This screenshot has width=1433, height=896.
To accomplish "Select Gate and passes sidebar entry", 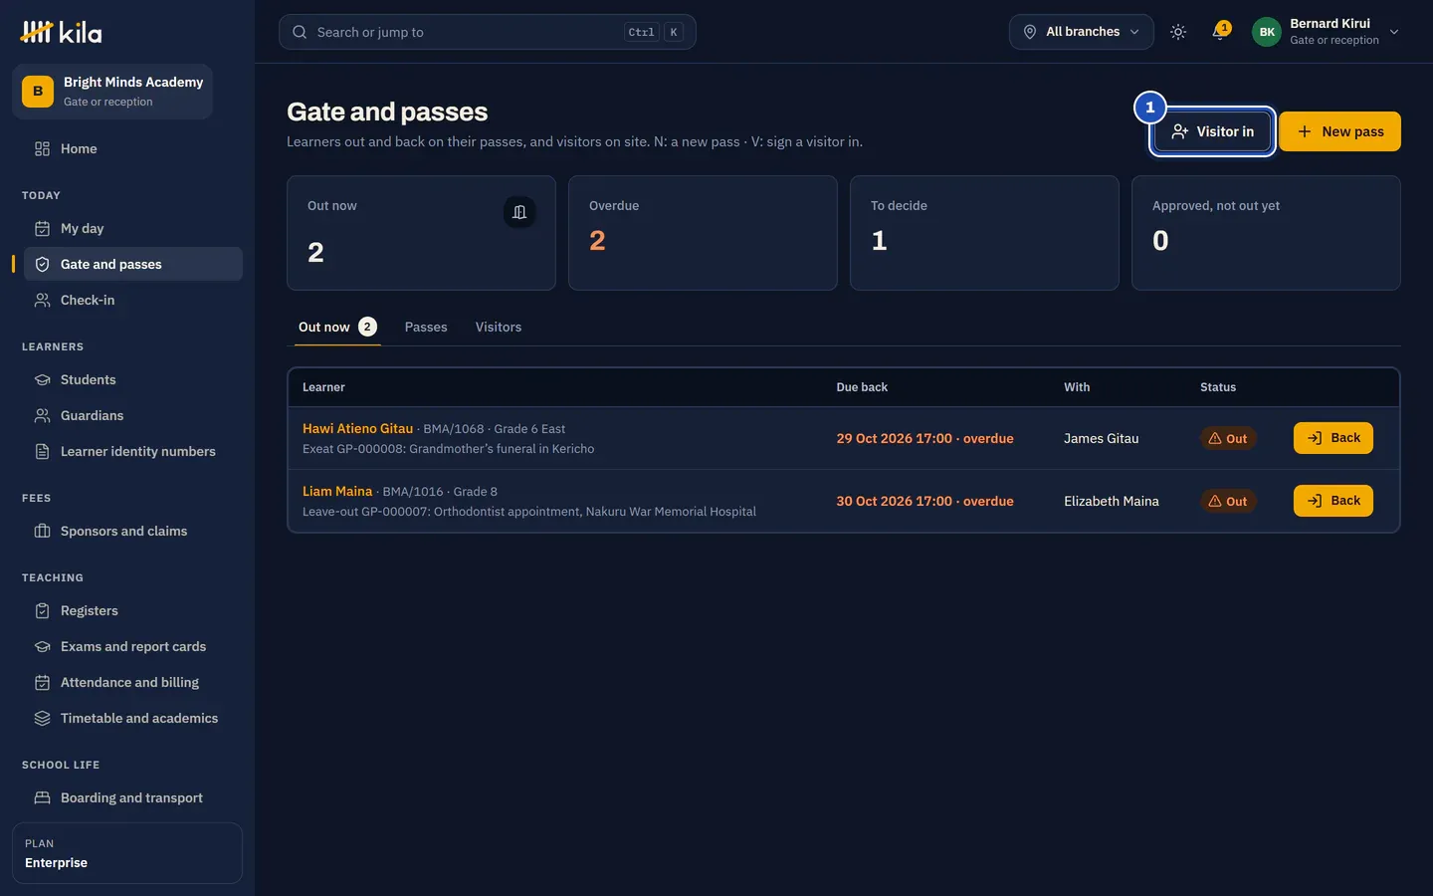I will pyautogui.click(x=133, y=264).
